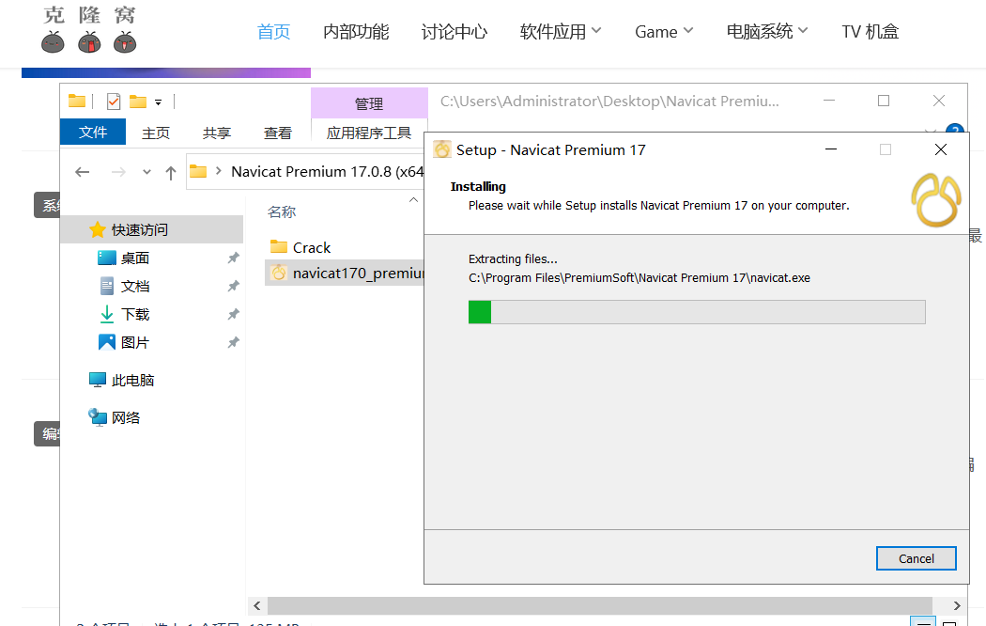
Task: Unpin 文档 using its pin icon
Action: coord(233,286)
